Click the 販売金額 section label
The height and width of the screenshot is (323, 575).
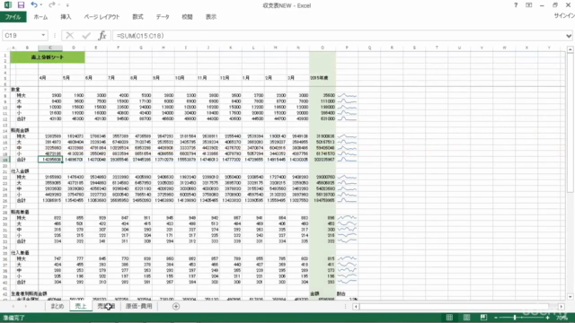20,130
